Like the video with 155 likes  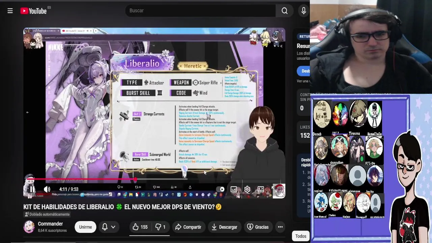point(140,227)
